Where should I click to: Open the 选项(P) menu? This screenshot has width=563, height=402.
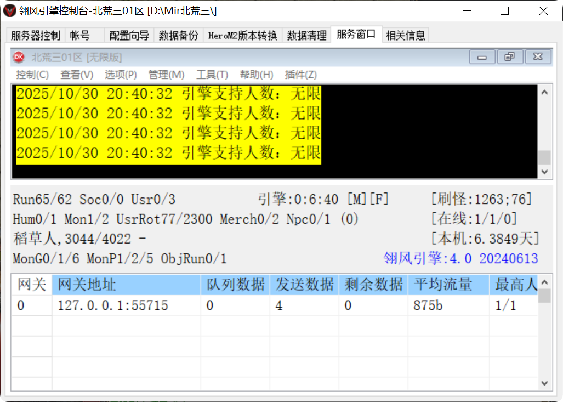click(122, 75)
